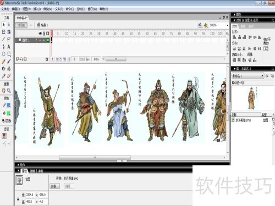
Task: Toggle Snap to Objects magnet option
Action: [x=4, y=136]
